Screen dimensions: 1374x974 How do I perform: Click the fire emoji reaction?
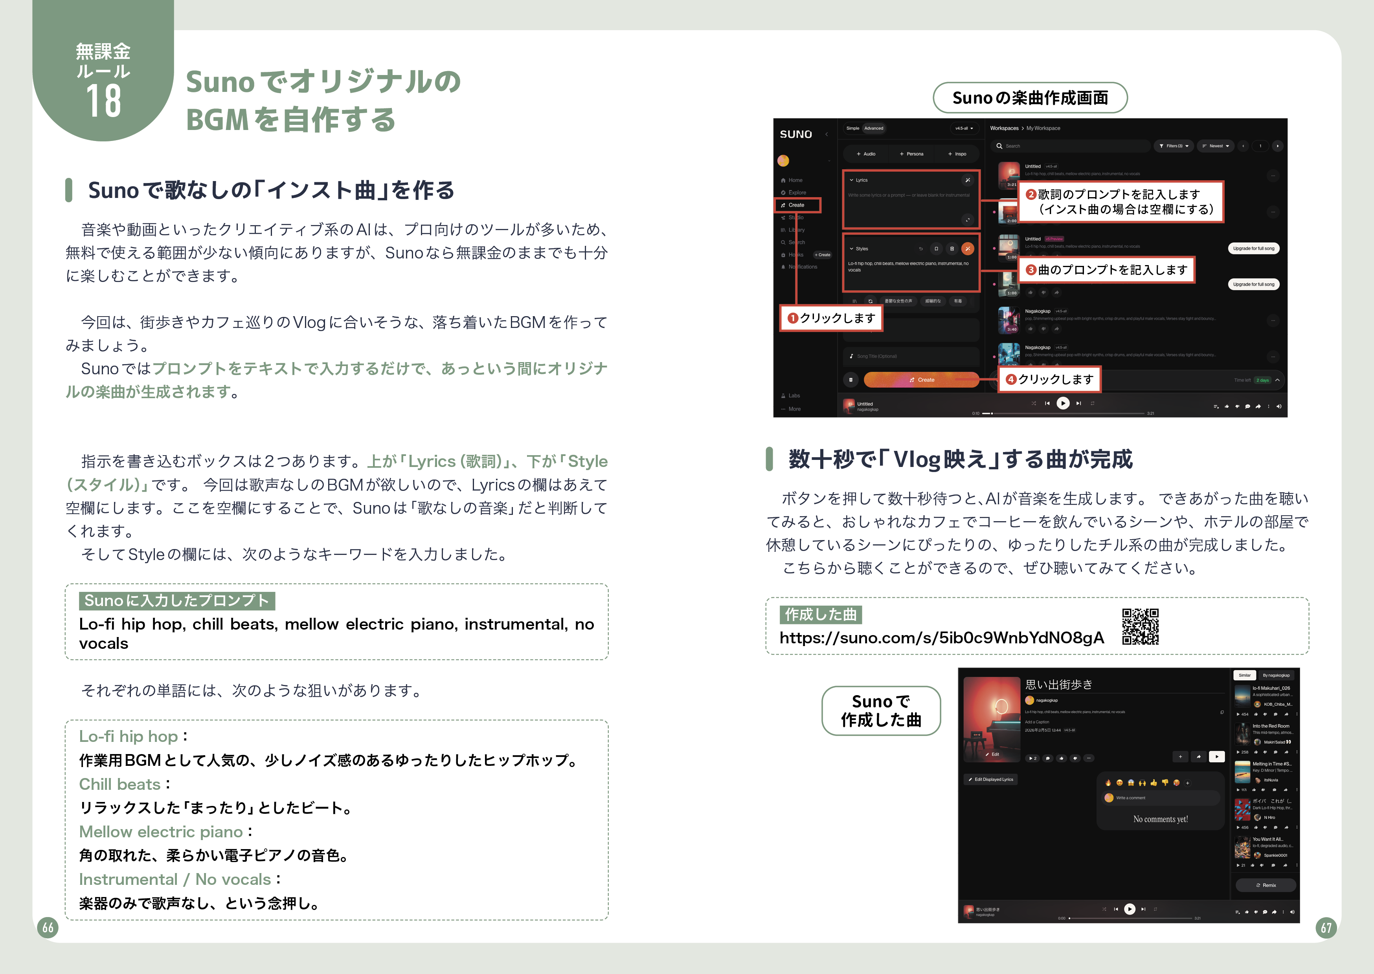[1108, 782]
